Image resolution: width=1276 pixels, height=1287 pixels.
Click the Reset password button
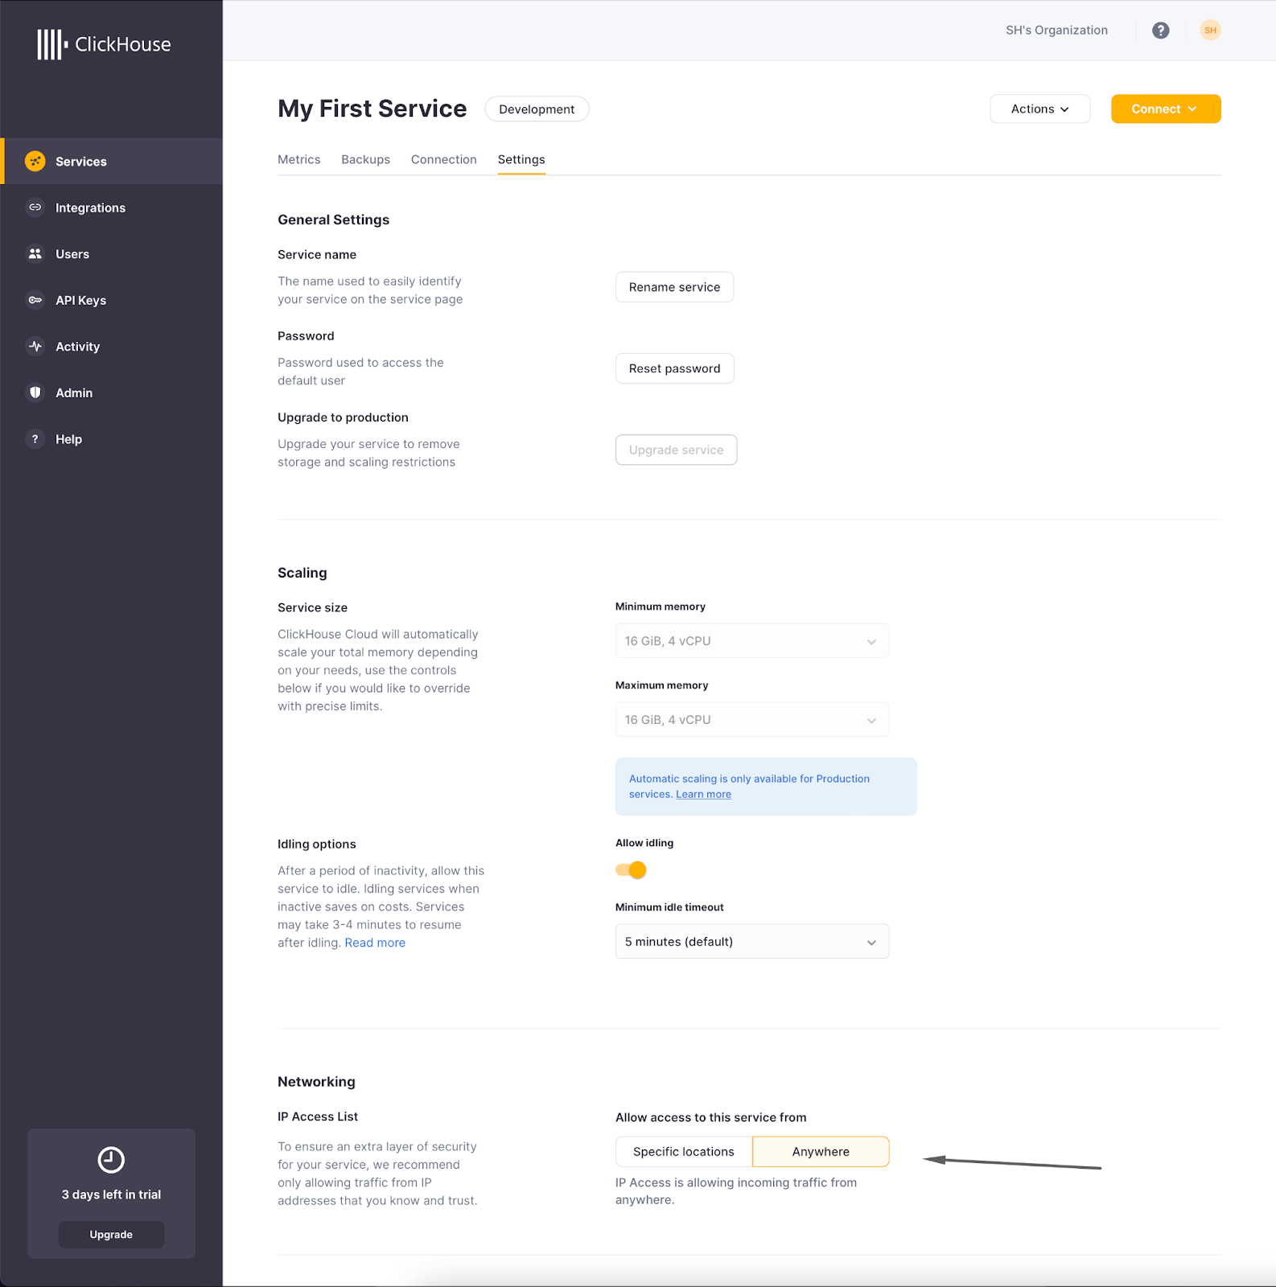[x=674, y=368]
